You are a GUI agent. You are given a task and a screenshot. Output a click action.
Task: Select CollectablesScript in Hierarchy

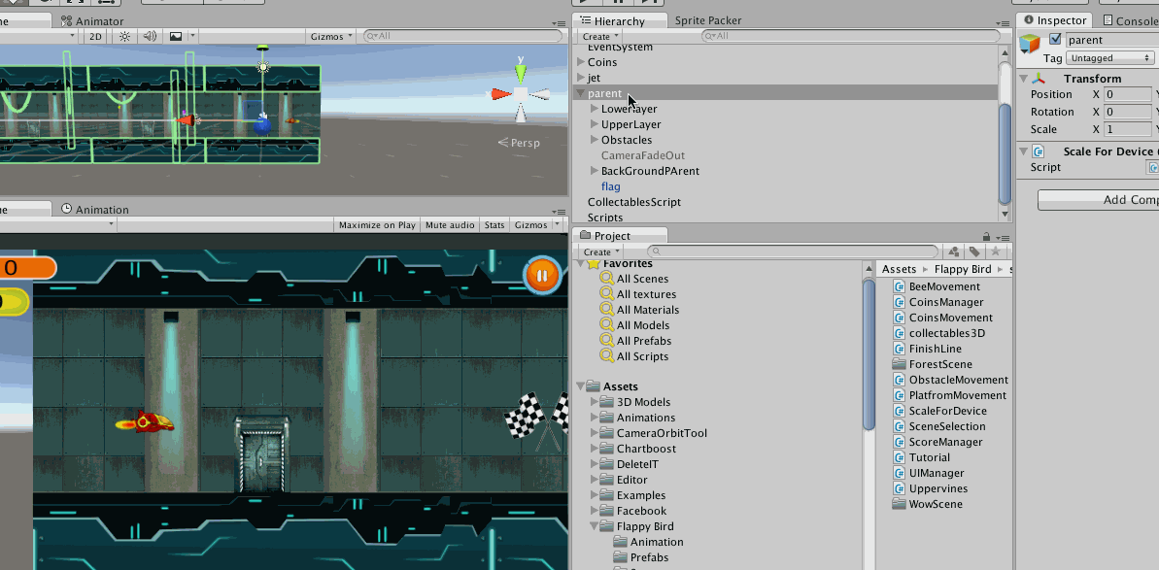[x=634, y=202]
